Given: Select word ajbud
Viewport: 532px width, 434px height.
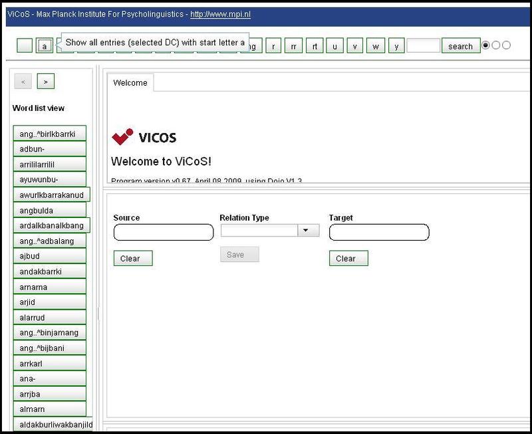Looking at the screenshot, I should (49, 256).
